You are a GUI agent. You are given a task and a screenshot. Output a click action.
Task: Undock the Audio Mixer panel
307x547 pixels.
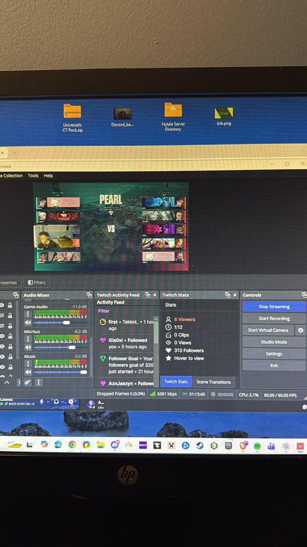[89, 295]
